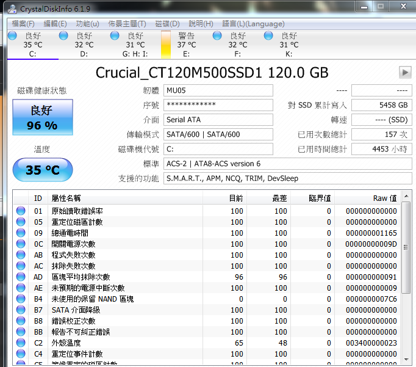Viewport: 416px width, 367px height.
Task: Select drive C: status icon at 35 °C
Action: pos(12,35)
